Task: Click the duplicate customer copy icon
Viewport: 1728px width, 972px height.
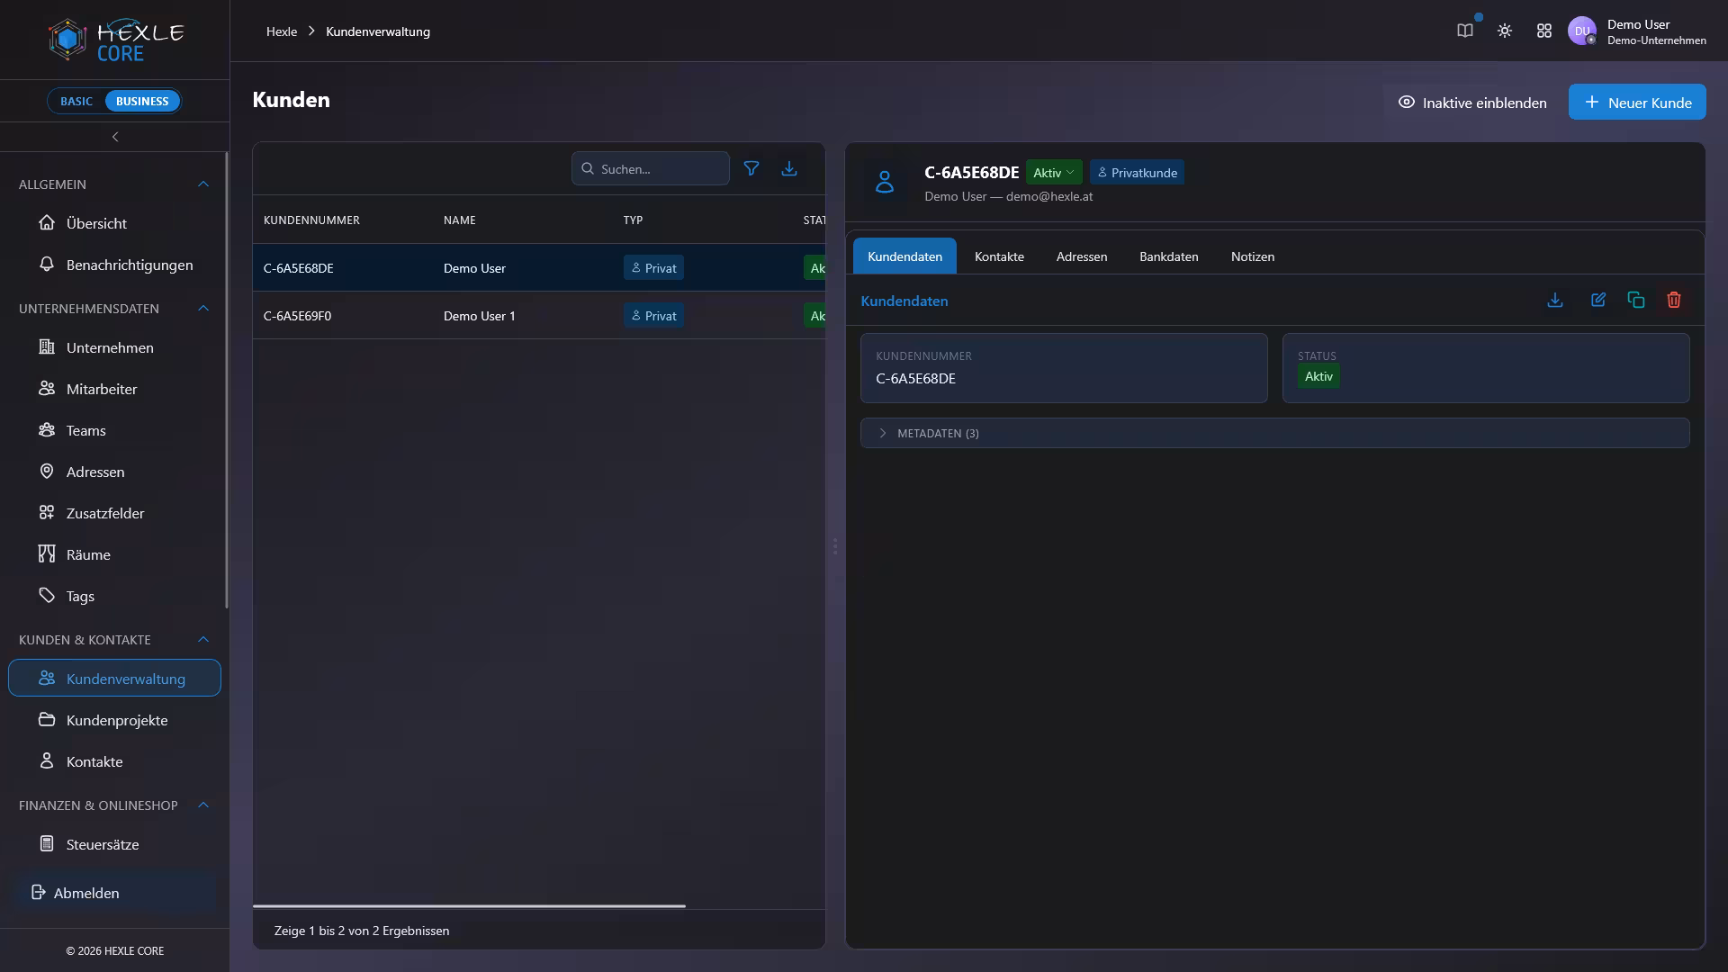Action: click(1635, 301)
